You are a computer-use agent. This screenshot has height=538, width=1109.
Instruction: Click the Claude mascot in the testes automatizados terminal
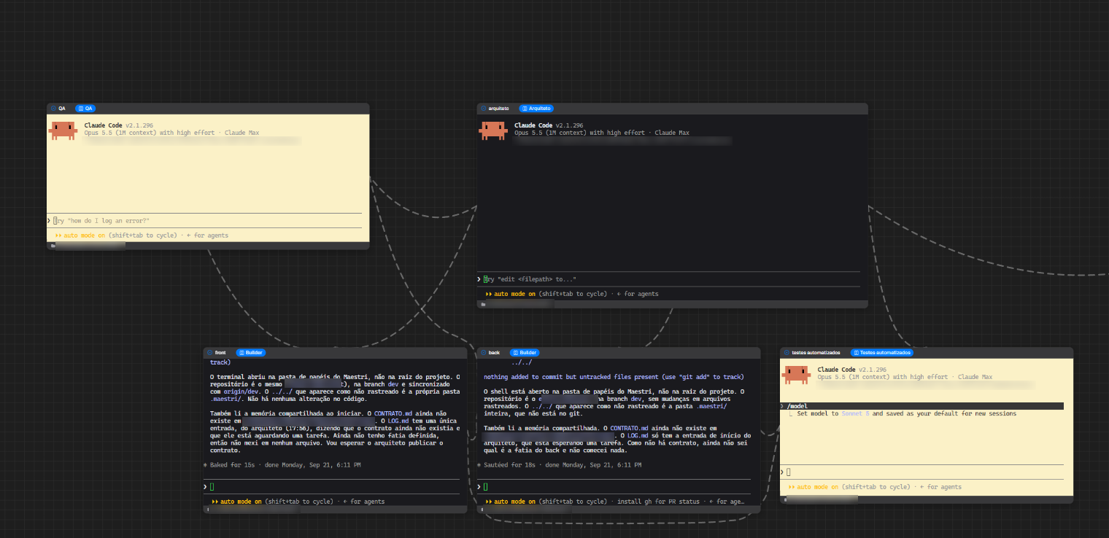tap(797, 374)
